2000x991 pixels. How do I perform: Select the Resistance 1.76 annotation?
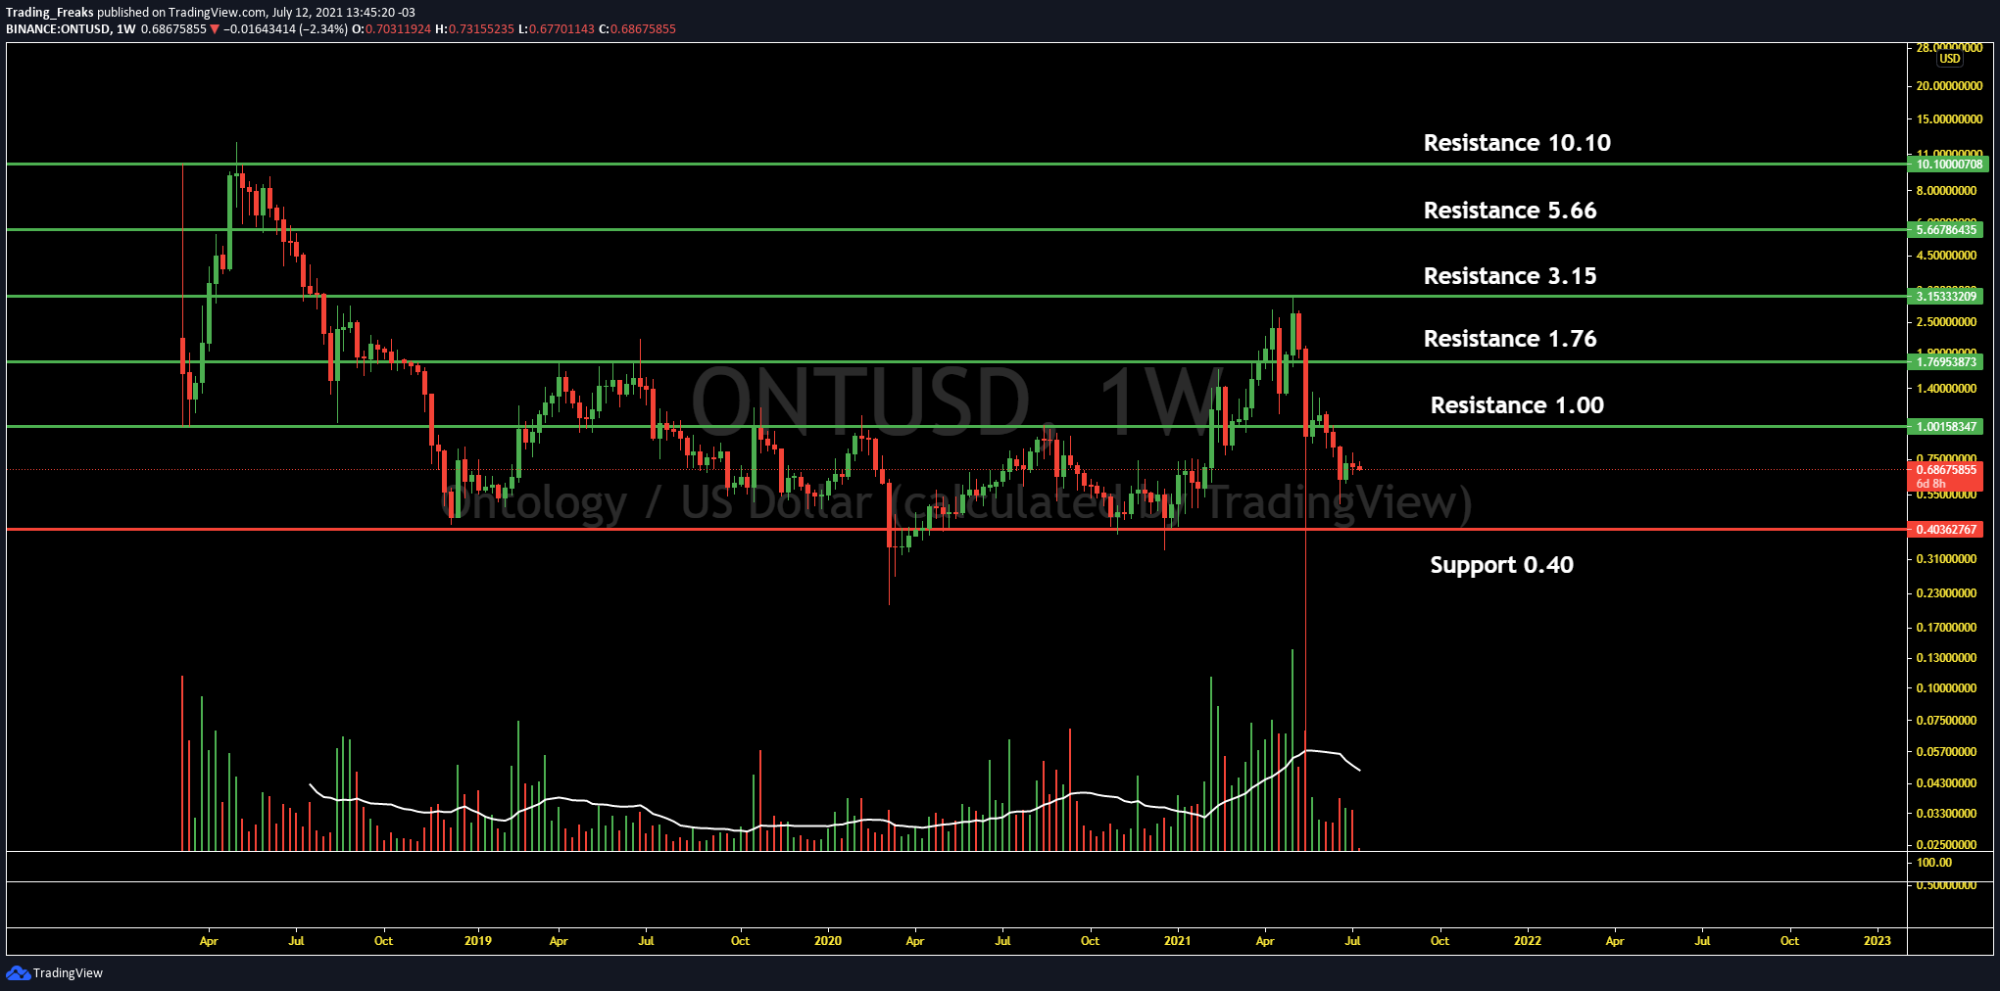coord(1510,339)
